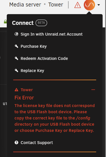This screenshot has width=106, height=157.
Task: Sign In with Unraid.net Account
Action: click(51, 34)
